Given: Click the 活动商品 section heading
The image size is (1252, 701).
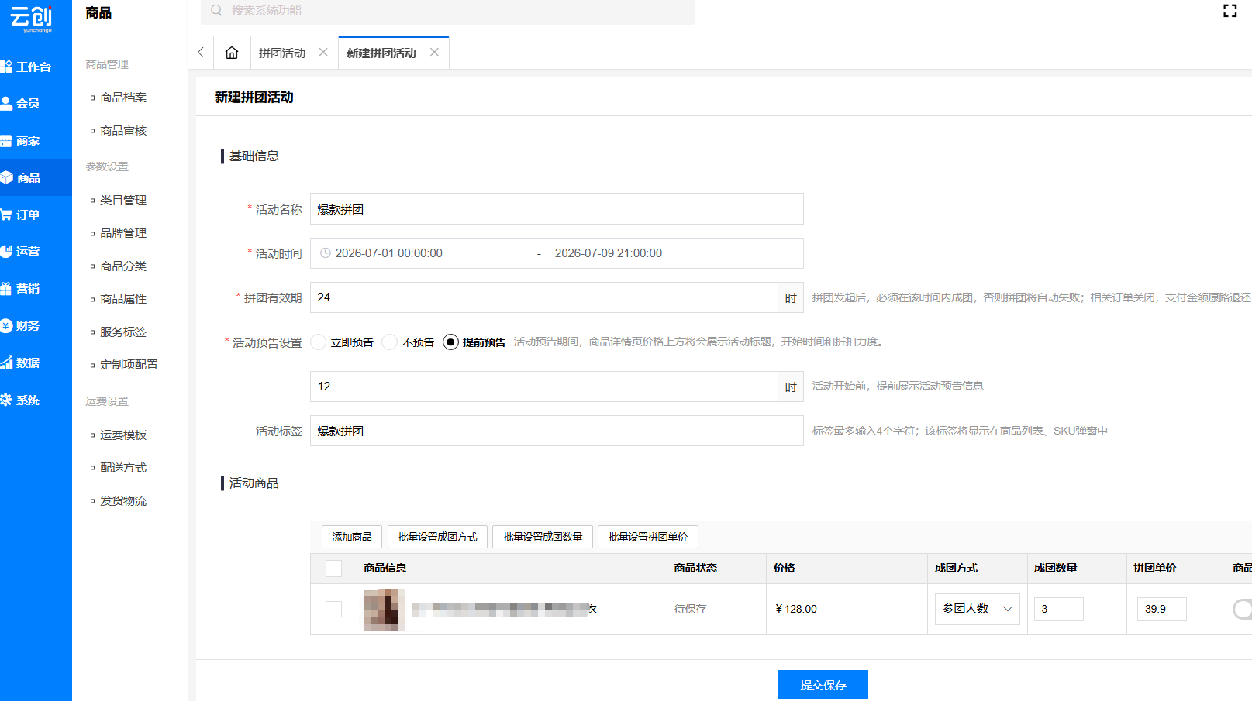Looking at the screenshot, I should [254, 483].
